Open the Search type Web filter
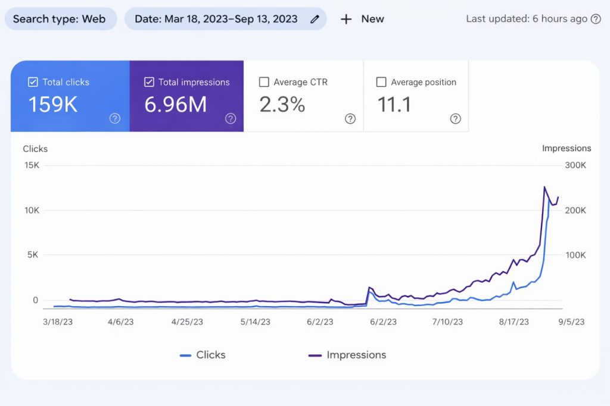Screen dimensions: 610x406 (x=60, y=18)
